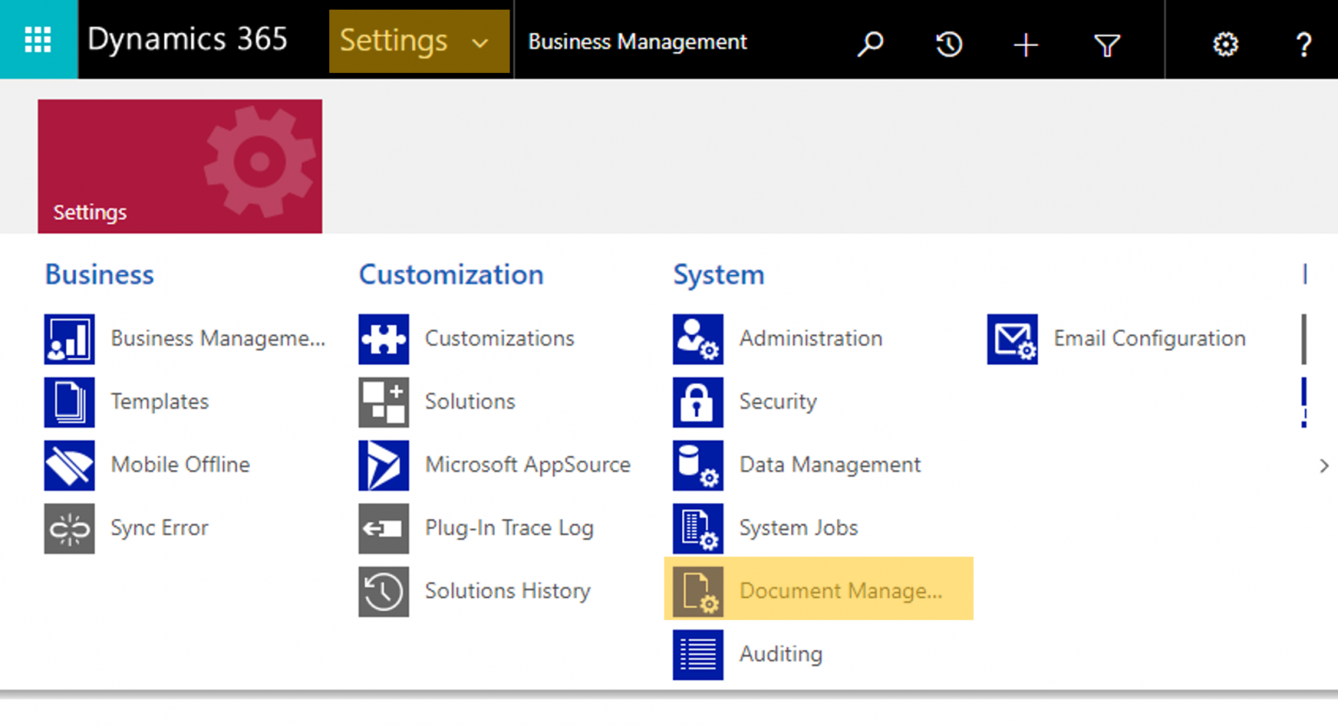Open Email Configuration
The image size is (1338, 726).
pos(1149,339)
